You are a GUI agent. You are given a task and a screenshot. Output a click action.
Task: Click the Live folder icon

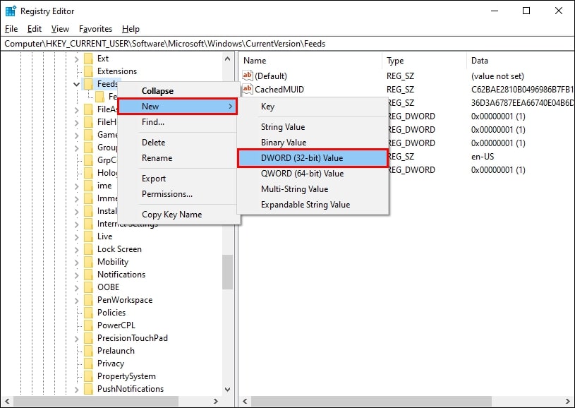click(x=88, y=236)
